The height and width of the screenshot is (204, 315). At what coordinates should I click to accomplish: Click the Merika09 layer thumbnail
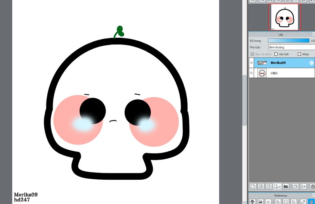(262, 63)
